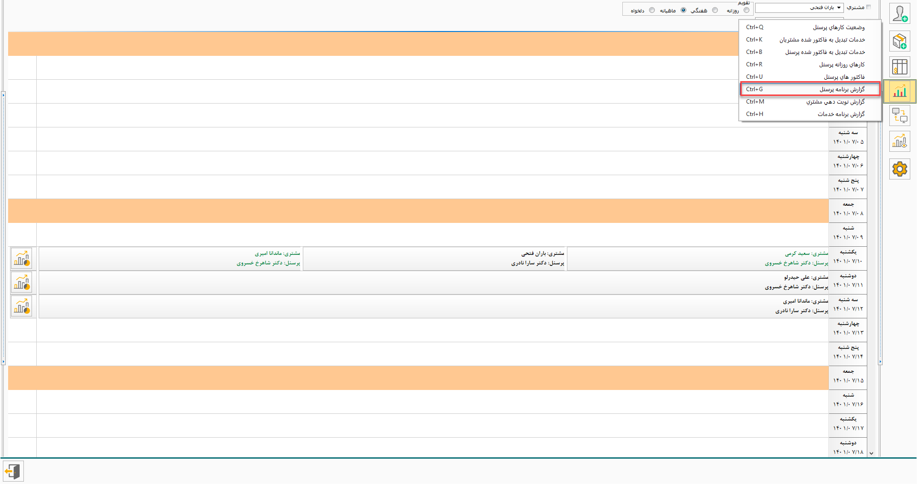Click the add package box icon
Viewport: 917px width, 484px height.
coord(900,42)
